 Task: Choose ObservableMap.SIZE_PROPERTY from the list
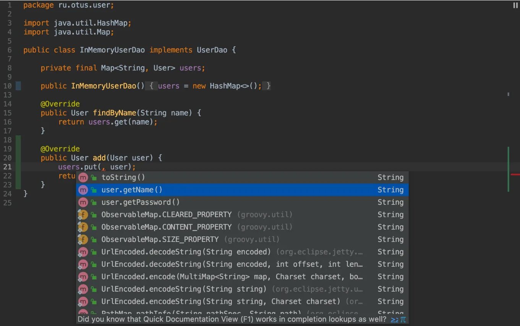(x=242, y=240)
